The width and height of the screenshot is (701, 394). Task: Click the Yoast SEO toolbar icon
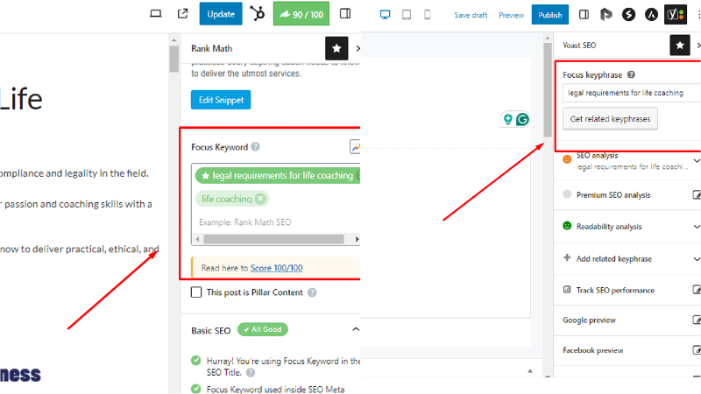pos(676,15)
